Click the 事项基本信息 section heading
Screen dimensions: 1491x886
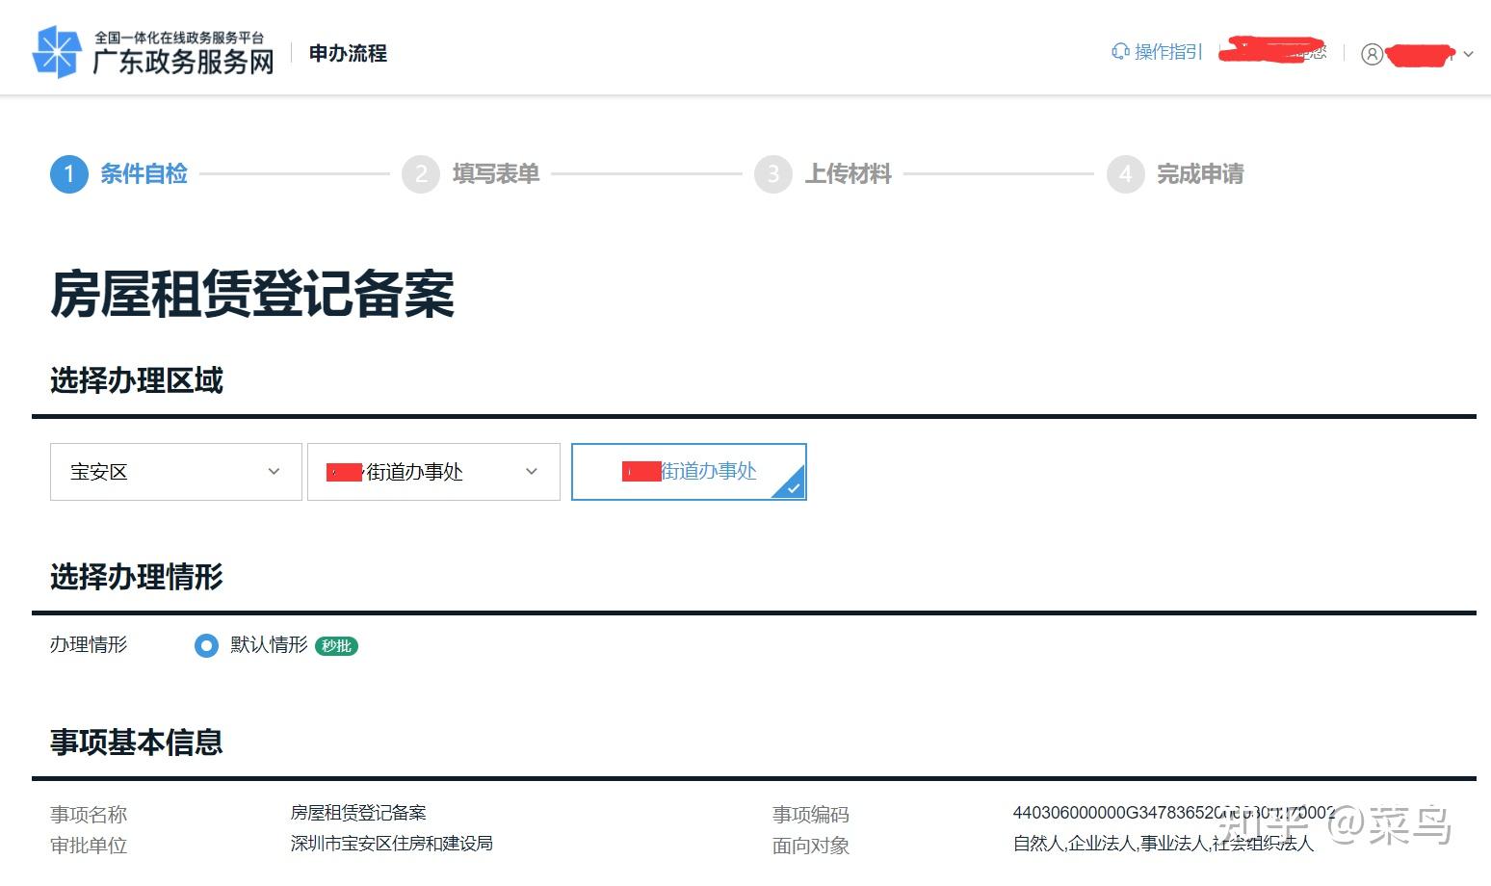pyautogui.click(x=137, y=743)
